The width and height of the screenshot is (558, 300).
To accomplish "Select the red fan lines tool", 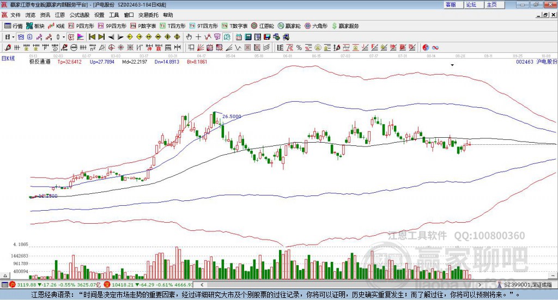I will tap(201, 47).
